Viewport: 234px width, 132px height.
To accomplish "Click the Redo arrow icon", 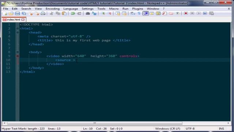I will click(79, 14).
